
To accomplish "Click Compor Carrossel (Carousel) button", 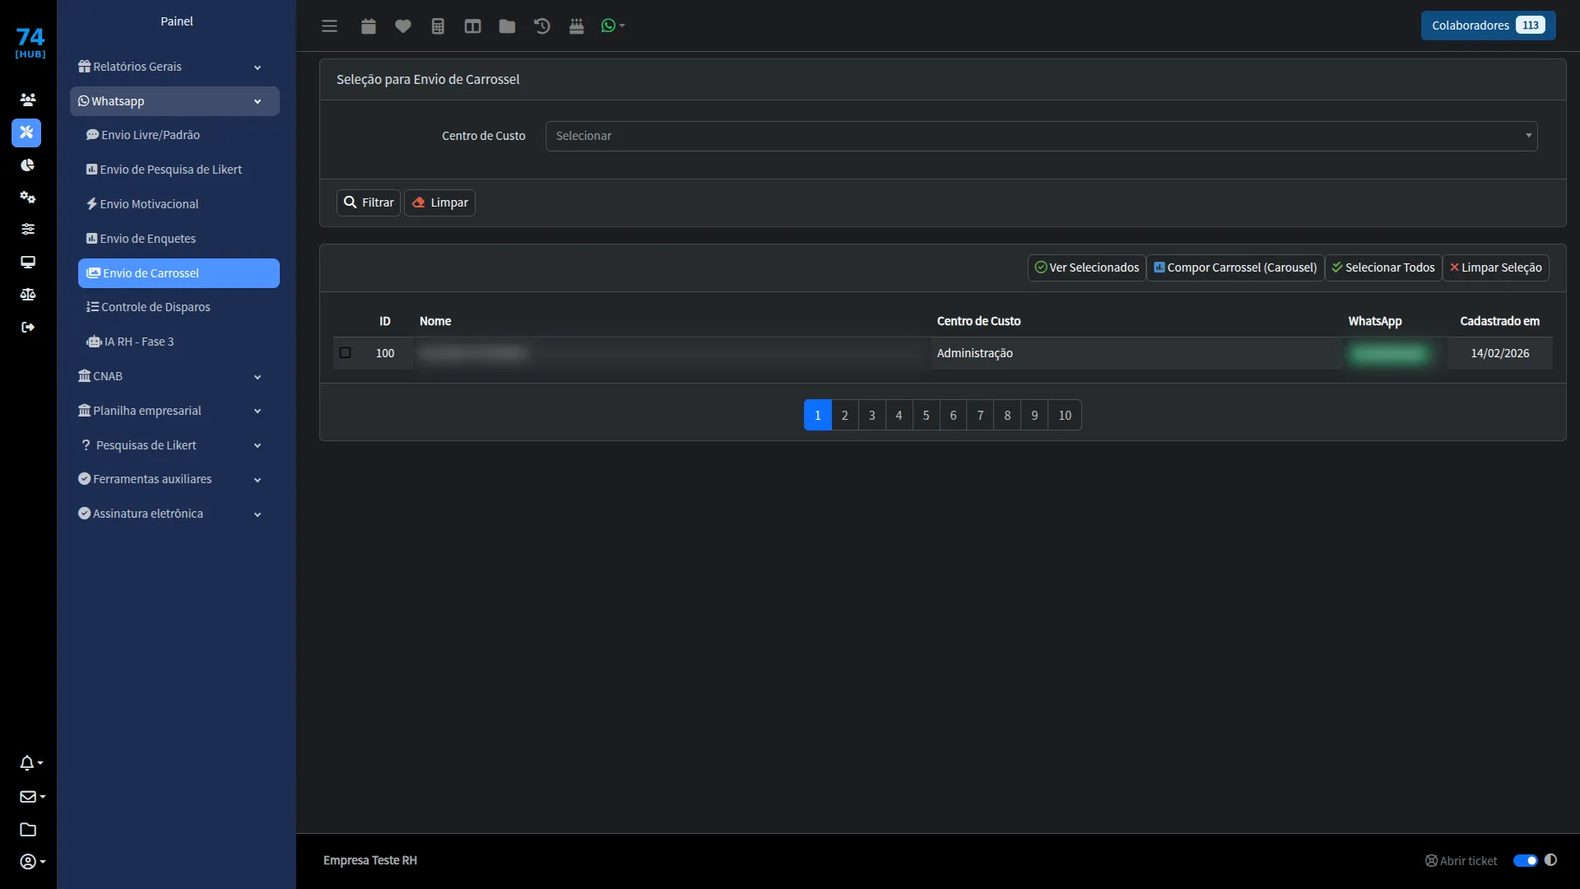I will 1235,268.
